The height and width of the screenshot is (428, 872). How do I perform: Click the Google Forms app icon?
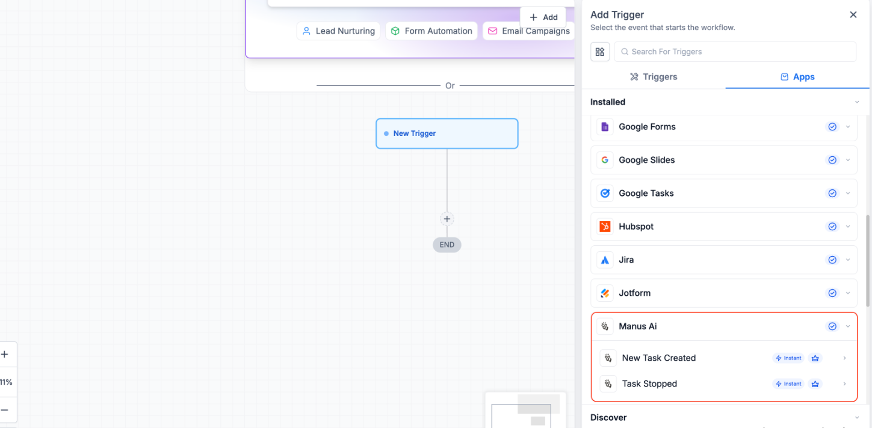pyautogui.click(x=605, y=127)
